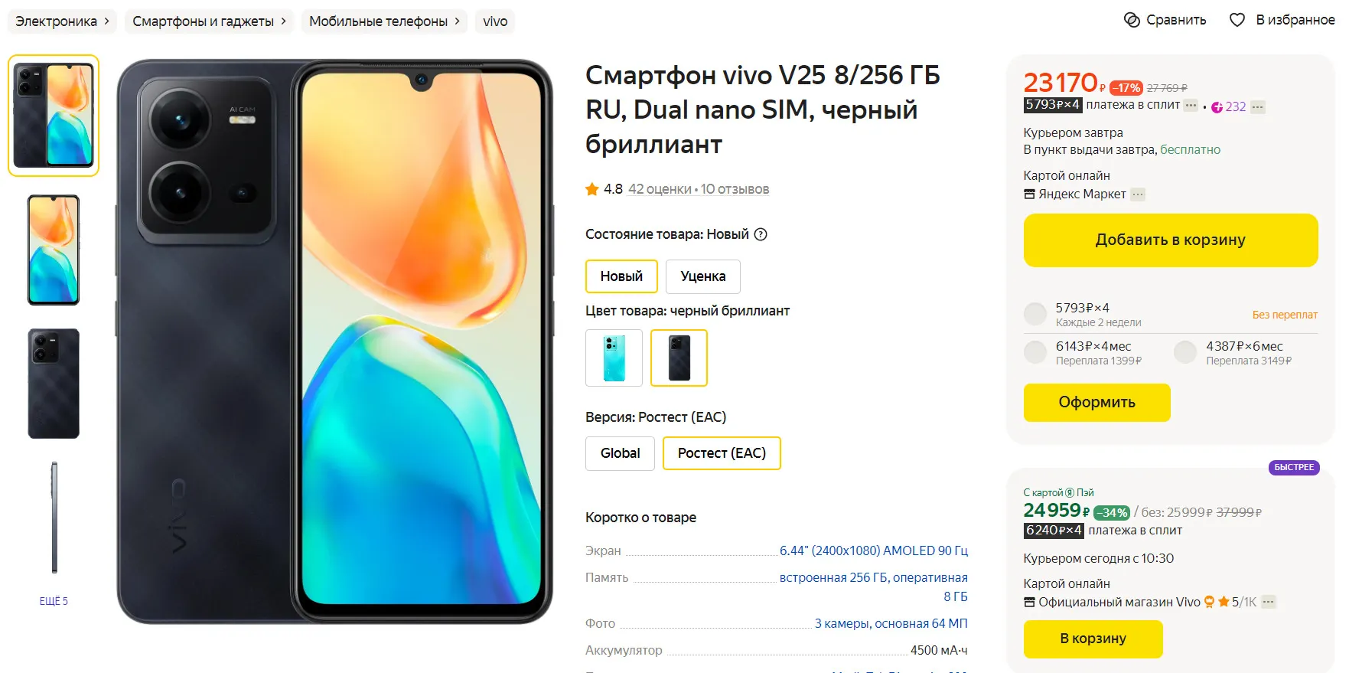Screen dimensions: 1349x673
Task: Click the ellipsis next to Яндекс Маркет seller
Action: coord(1138,194)
